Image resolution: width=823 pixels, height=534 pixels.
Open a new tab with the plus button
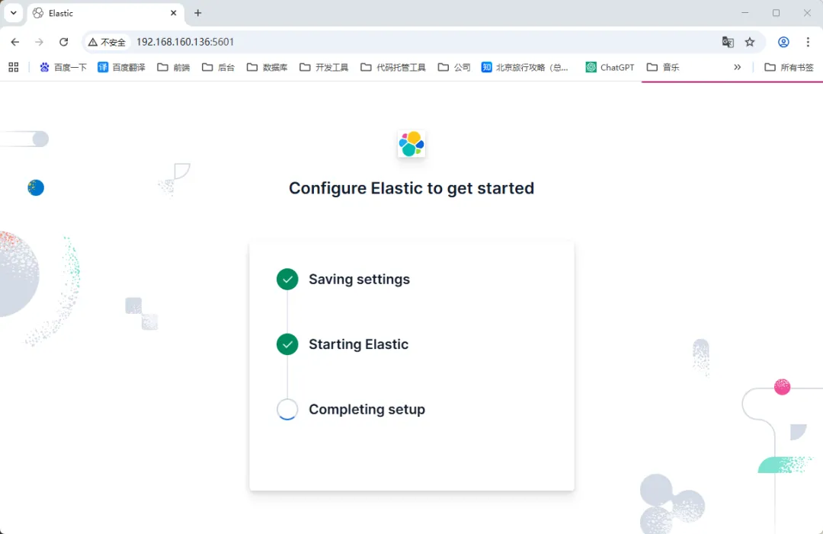click(x=198, y=13)
